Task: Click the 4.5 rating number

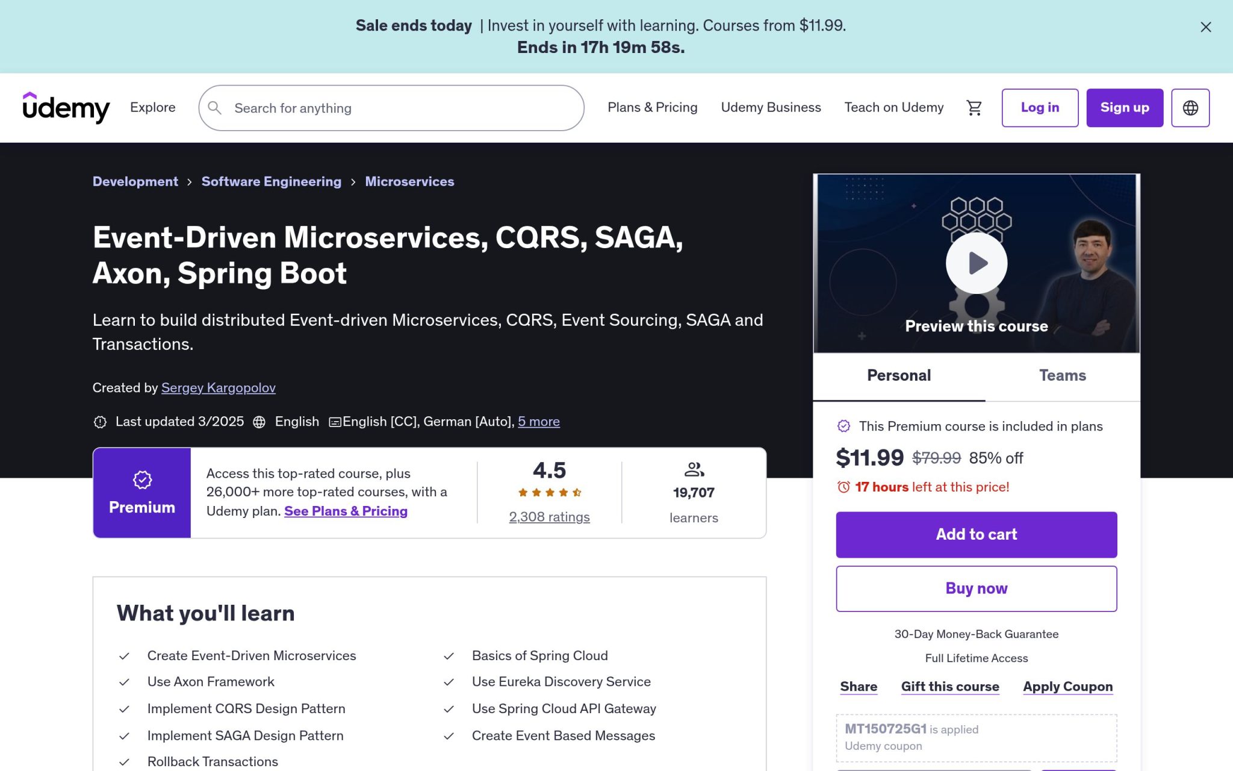Action: point(549,470)
